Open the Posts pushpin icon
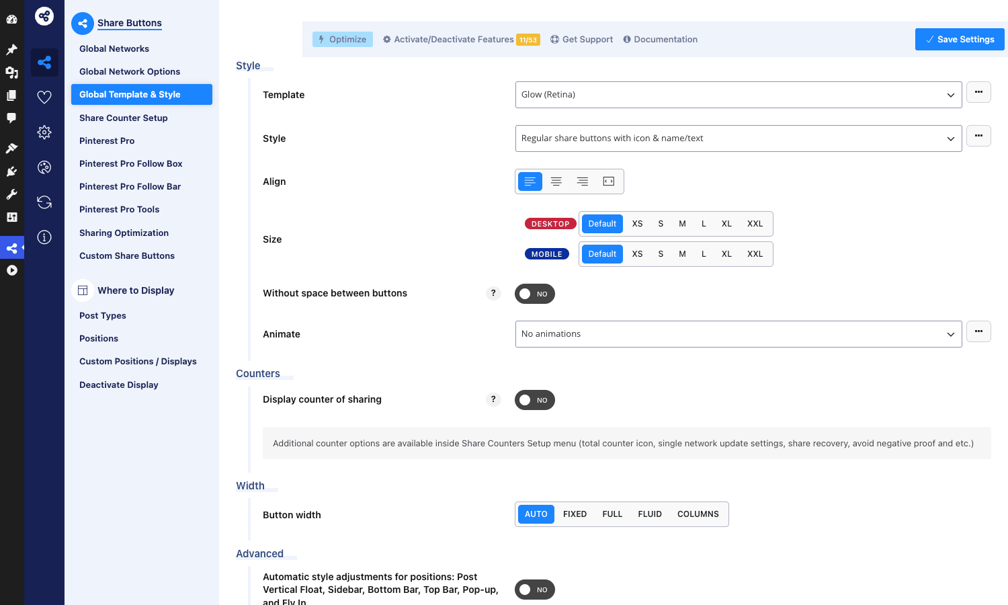 pos(11,50)
